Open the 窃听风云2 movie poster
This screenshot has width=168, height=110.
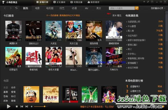(x=34, y=31)
